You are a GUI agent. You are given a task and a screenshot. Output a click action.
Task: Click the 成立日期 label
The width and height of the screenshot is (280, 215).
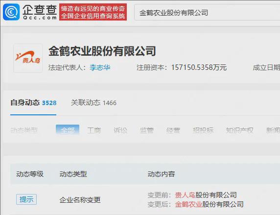[266, 67]
